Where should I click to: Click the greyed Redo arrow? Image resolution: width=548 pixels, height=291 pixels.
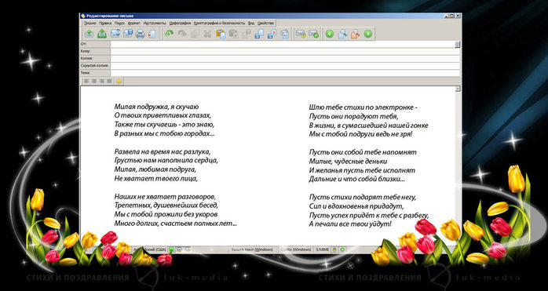pos(182,34)
